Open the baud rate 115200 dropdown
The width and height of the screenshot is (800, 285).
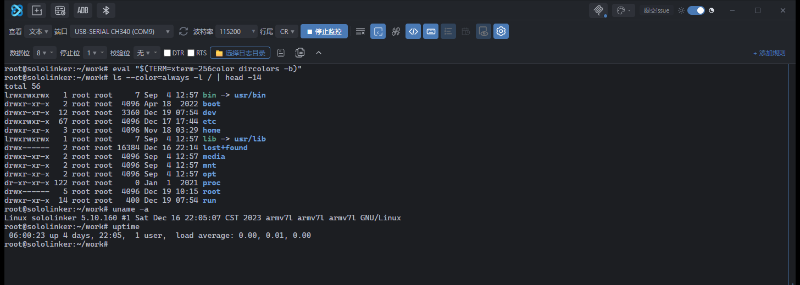tap(236, 31)
